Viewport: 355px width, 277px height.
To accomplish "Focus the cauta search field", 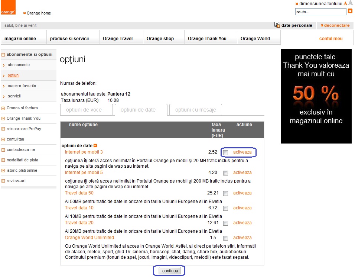I will 320,12.
